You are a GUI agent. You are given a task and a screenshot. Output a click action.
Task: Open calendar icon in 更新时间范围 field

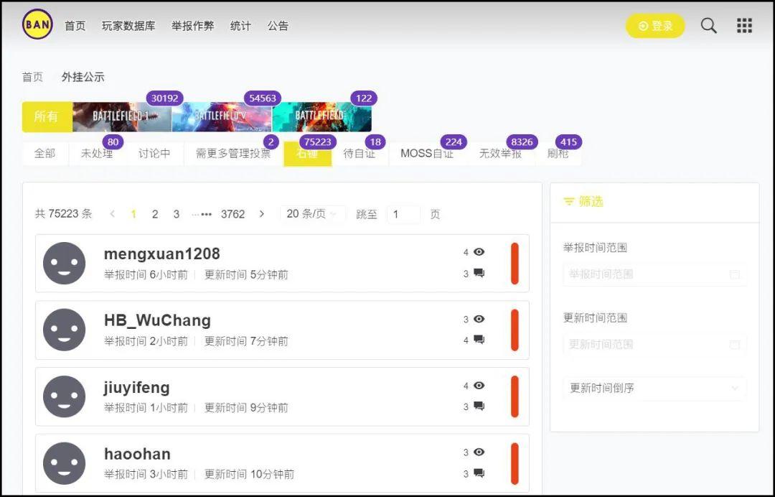coord(735,345)
